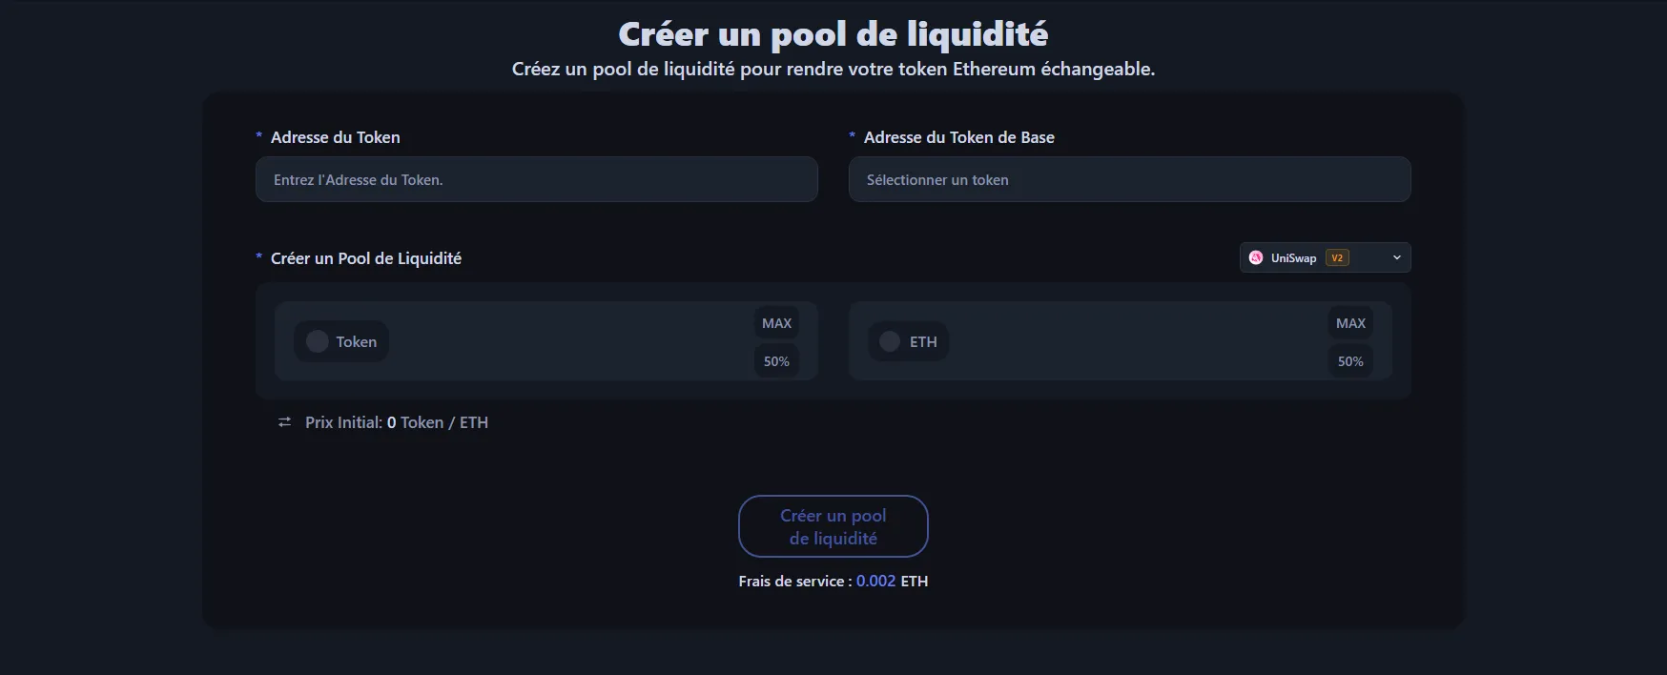
Task: Click the ETH coin icon in amount field
Action: pos(889,340)
